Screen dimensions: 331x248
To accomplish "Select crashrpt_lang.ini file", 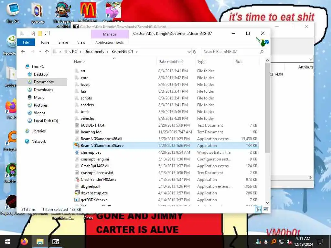I will [95, 159].
